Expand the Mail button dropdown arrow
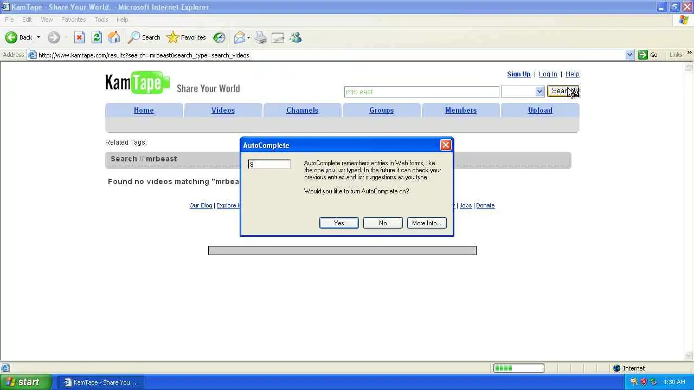 pos(248,37)
